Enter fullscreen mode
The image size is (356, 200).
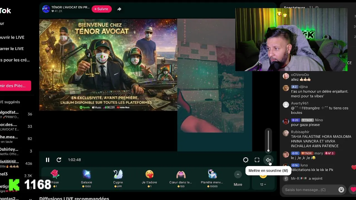257,160
